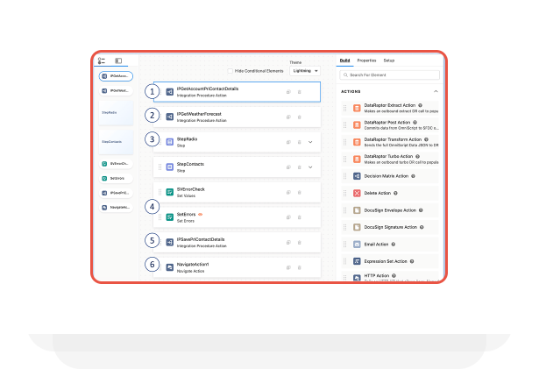This screenshot has width=539, height=369.
Task: Clone the NavigateAction1 element
Action: [x=288, y=268]
